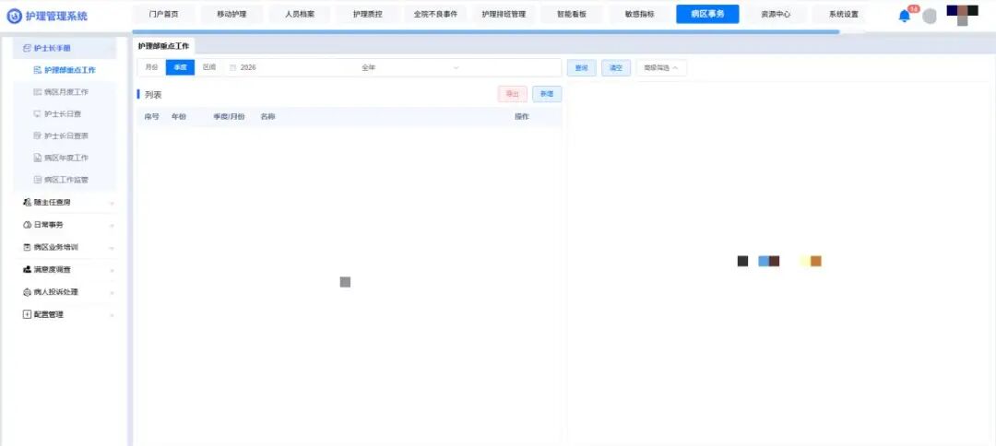The height and width of the screenshot is (446, 996).
Task: Click the 查询 search button
Action: [x=581, y=67]
